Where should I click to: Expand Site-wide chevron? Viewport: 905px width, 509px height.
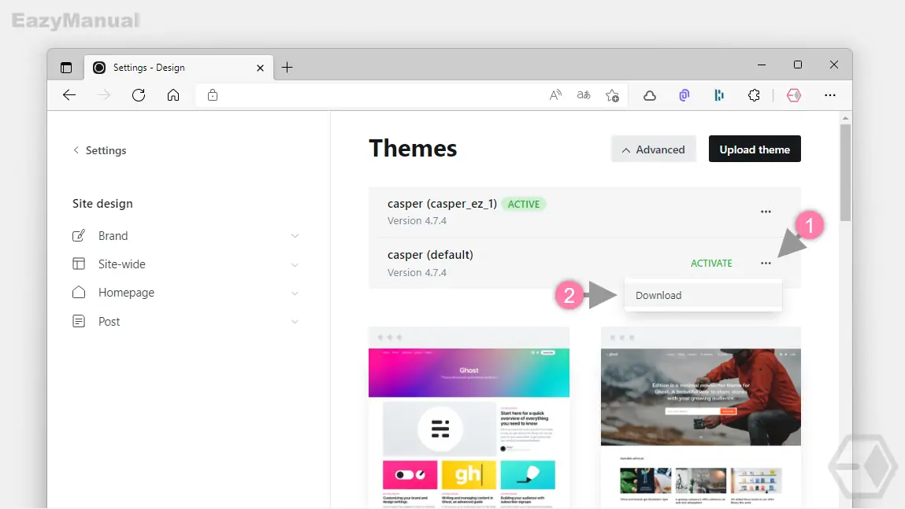pos(295,264)
